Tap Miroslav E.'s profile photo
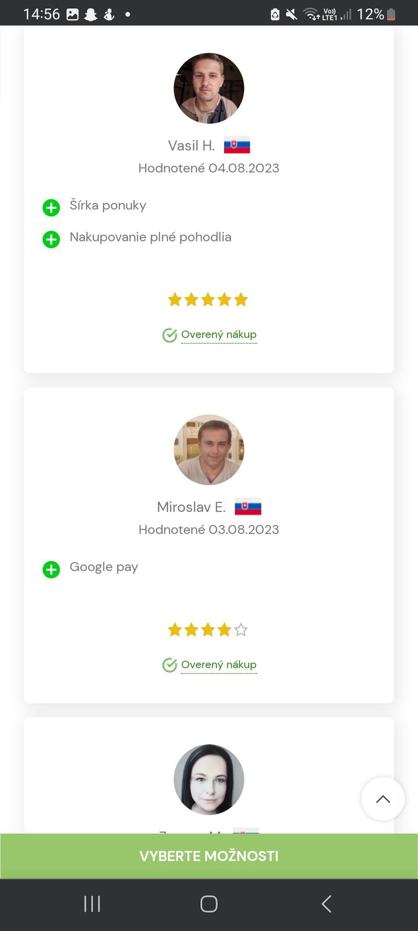 [x=209, y=450]
